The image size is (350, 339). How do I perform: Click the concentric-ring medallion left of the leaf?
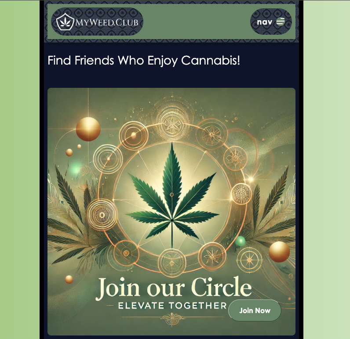click(102, 215)
